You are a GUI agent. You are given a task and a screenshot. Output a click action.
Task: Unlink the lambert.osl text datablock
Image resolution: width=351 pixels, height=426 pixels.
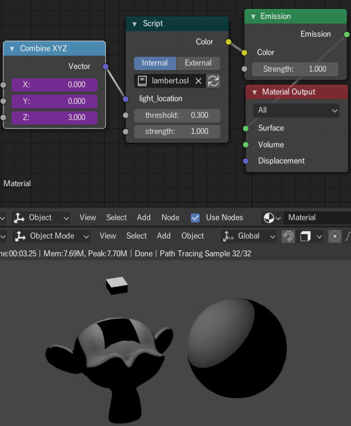[199, 81]
